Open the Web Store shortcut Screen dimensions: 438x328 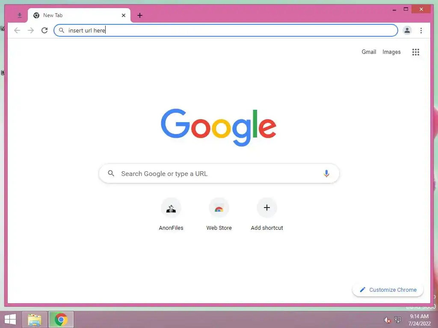(x=219, y=208)
